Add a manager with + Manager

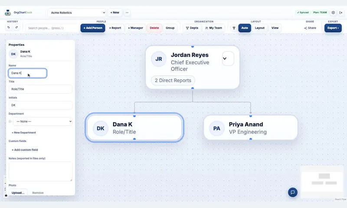point(135,28)
